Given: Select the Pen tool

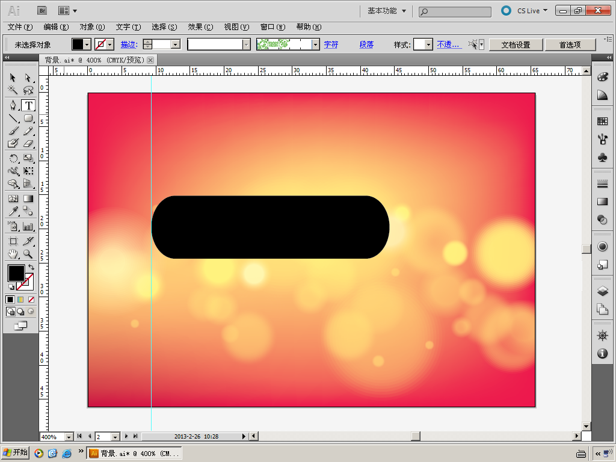Looking at the screenshot, I should click(13, 105).
